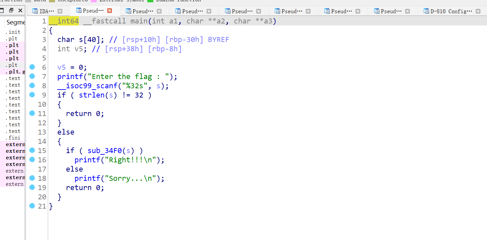Click 'return 0;' on line 19
The image size is (487, 240).
click(x=85, y=188)
